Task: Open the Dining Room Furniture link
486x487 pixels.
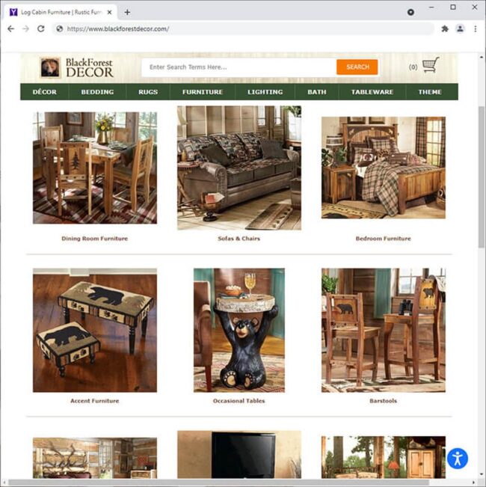Action: (95, 239)
